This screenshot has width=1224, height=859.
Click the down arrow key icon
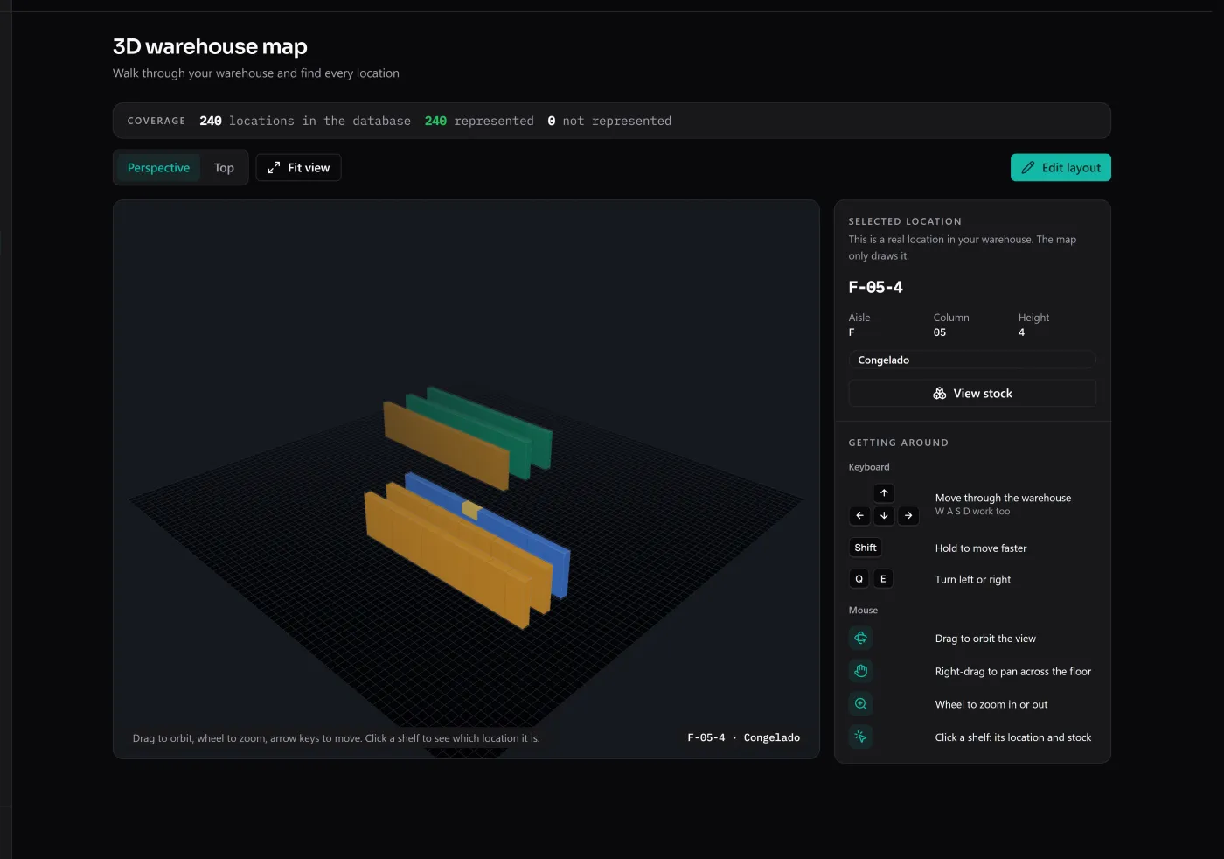coord(884,516)
